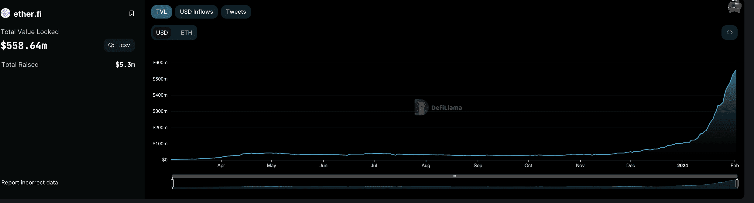Screen dimensions: 754x203
Task: Click the range selector overview track
Action: 455,183
